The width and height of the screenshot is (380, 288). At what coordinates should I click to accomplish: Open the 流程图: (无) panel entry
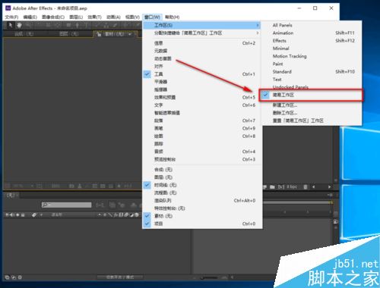click(202, 193)
